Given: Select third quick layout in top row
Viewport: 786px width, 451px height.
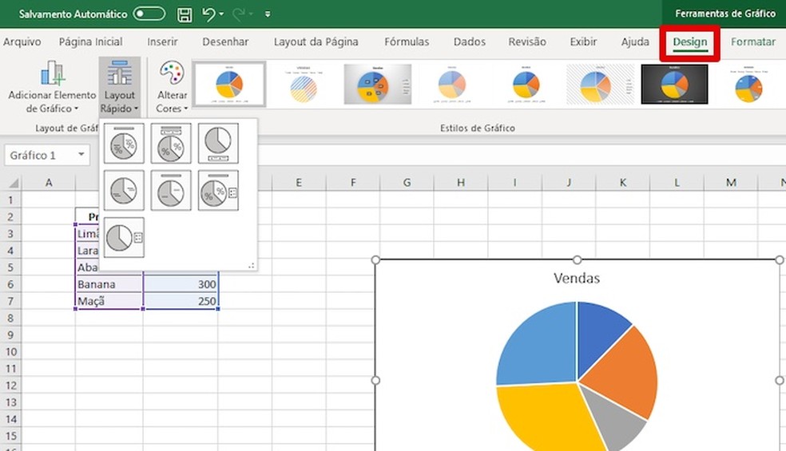Looking at the screenshot, I should point(218,144).
